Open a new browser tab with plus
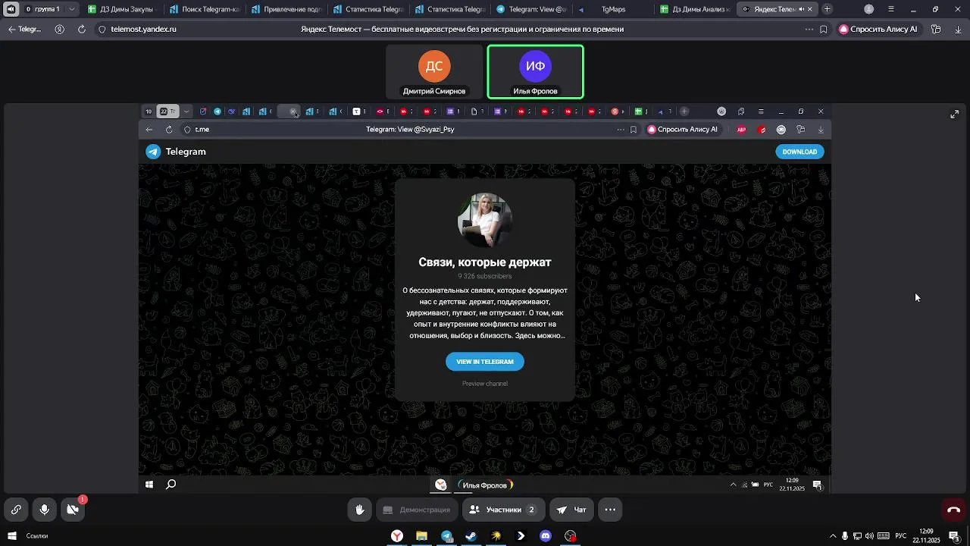Screen dimensions: 970x546 tap(828, 9)
